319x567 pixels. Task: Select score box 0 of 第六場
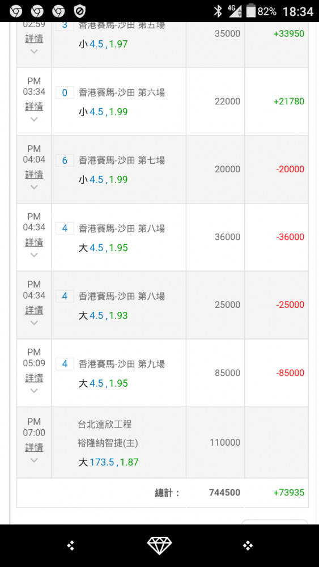pos(65,93)
